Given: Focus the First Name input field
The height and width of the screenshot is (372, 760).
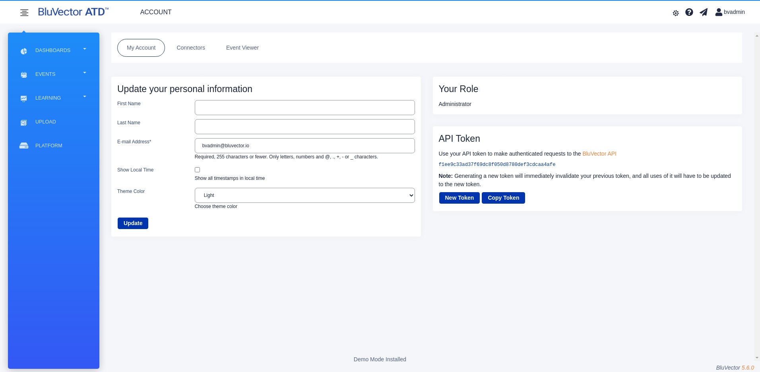Looking at the screenshot, I should tap(304, 108).
